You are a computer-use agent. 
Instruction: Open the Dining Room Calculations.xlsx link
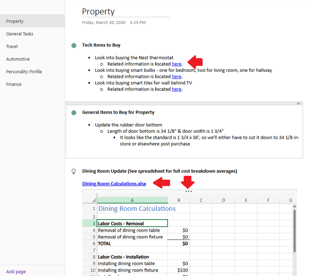click(114, 183)
